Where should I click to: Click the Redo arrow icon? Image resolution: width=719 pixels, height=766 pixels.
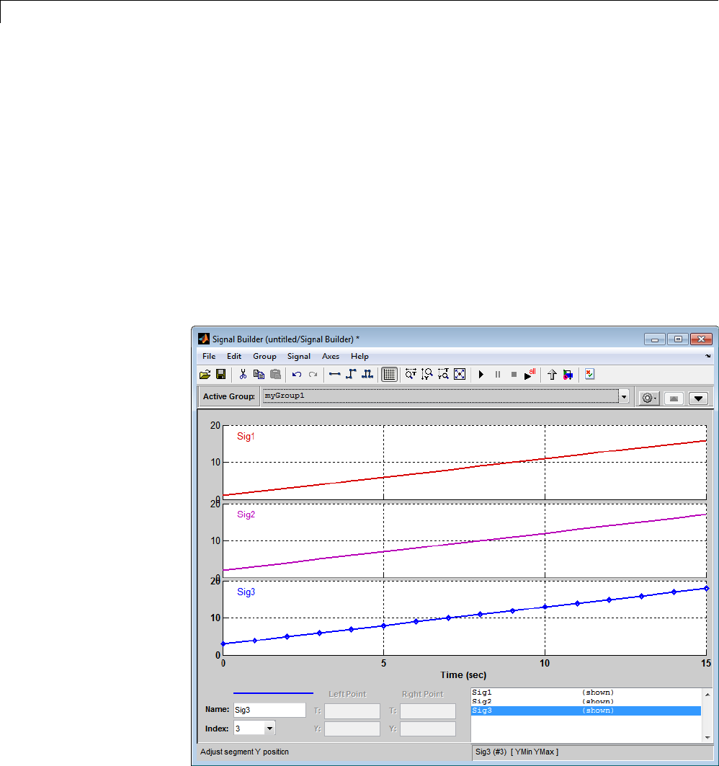313,375
